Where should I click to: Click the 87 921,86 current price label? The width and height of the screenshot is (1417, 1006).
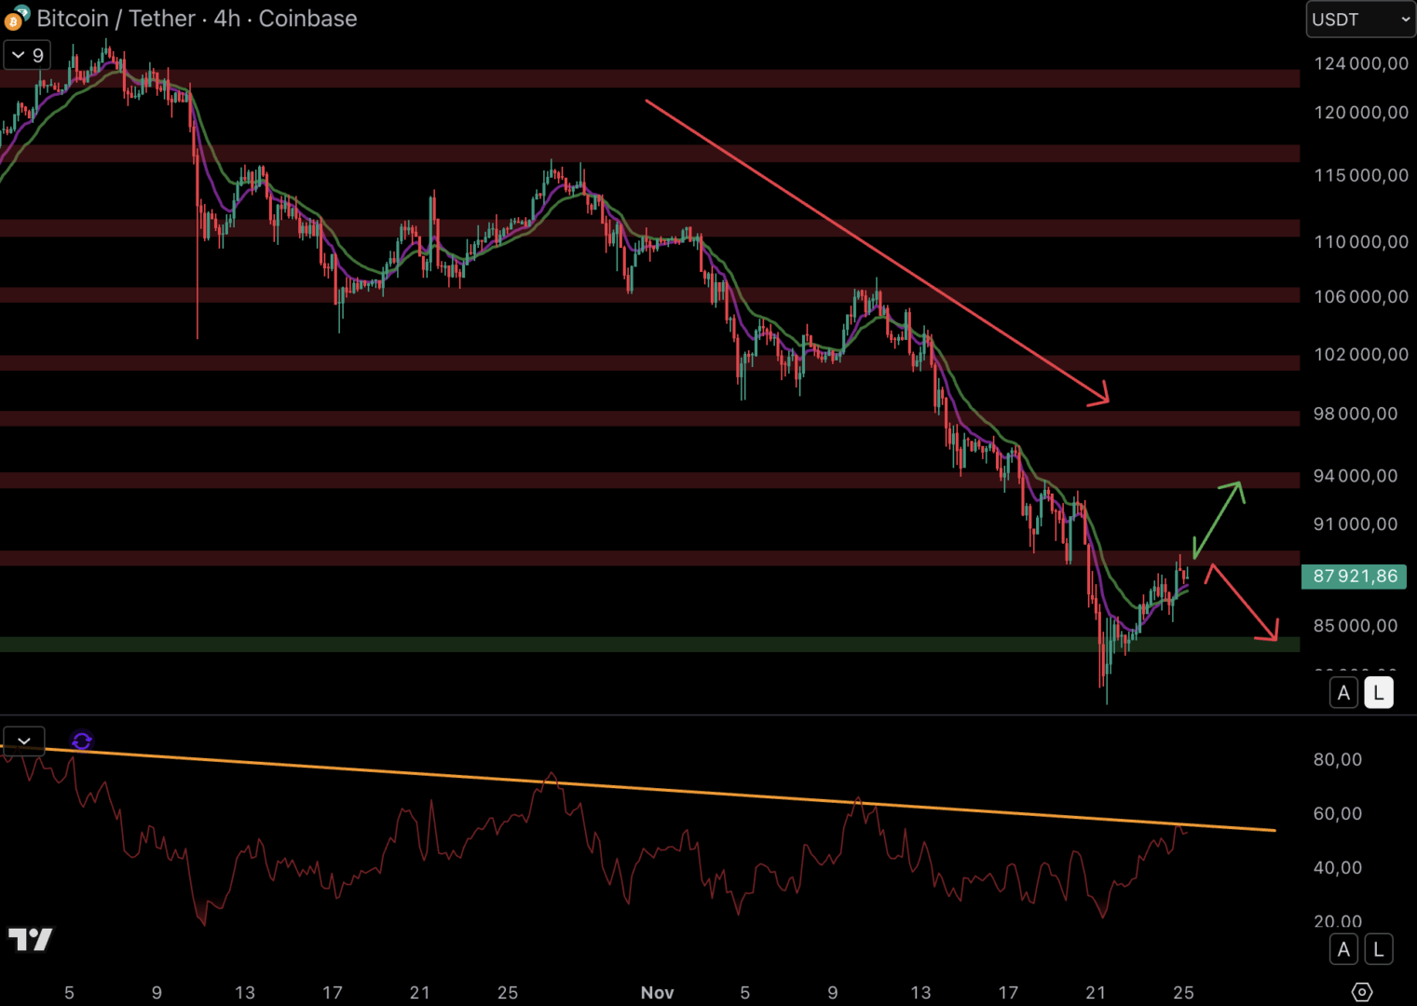1355,577
